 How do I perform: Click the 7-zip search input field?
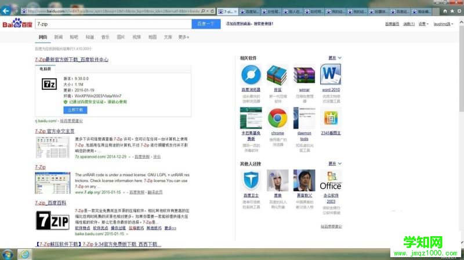[113, 24]
